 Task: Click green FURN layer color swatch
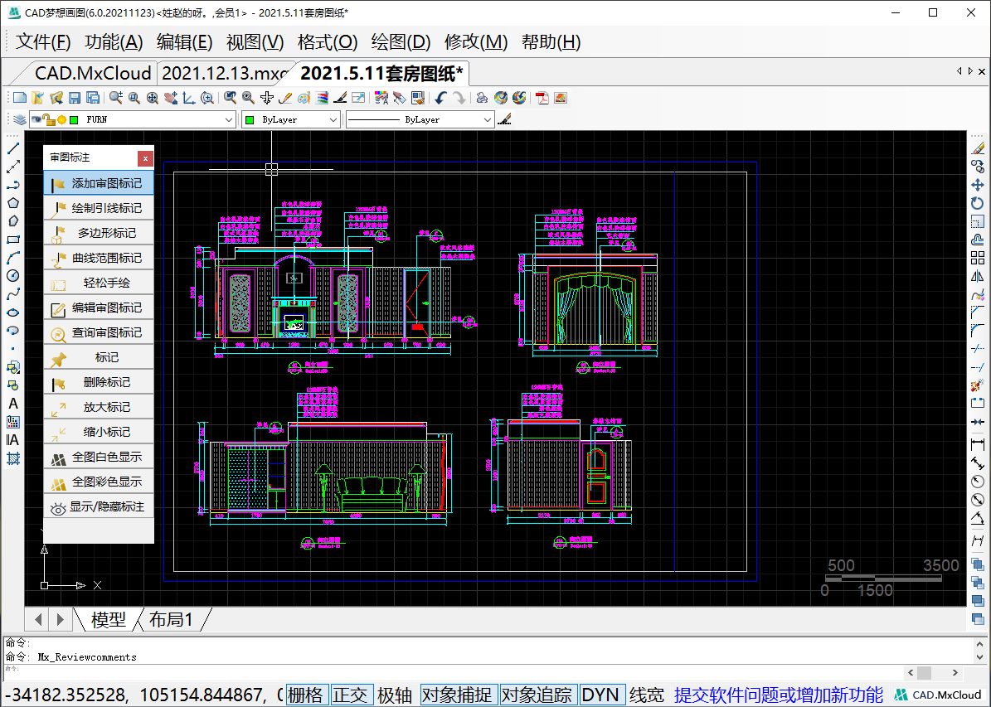[74, 119]
